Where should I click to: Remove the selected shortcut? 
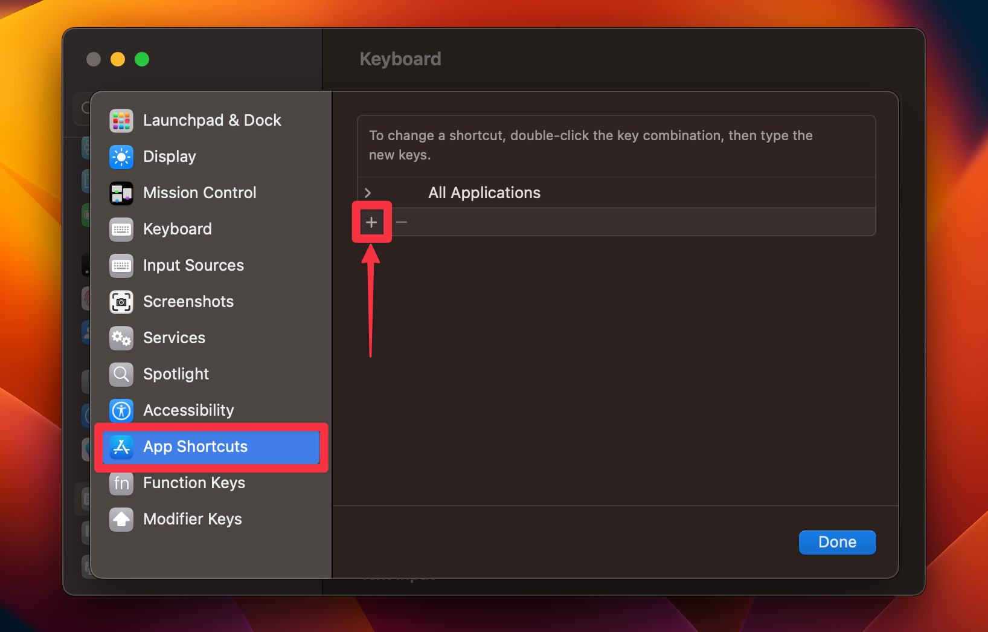coord(402,222)
